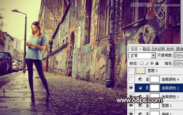This screenshot has height=115, width=183.
Task: Hide the 选取颜色 1 layer
Action: (x=131, y=96)
